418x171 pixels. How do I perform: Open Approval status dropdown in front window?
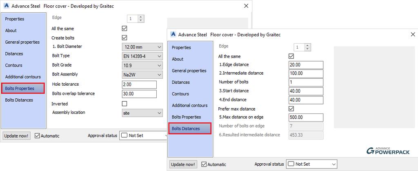click(311, 164)
